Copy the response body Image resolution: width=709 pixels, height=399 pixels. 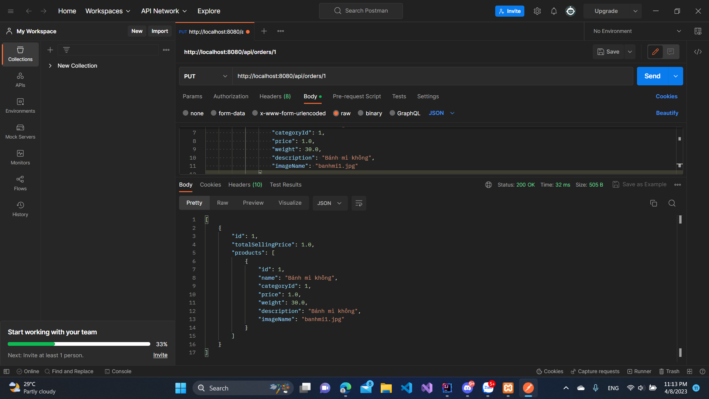coord(654,203)
